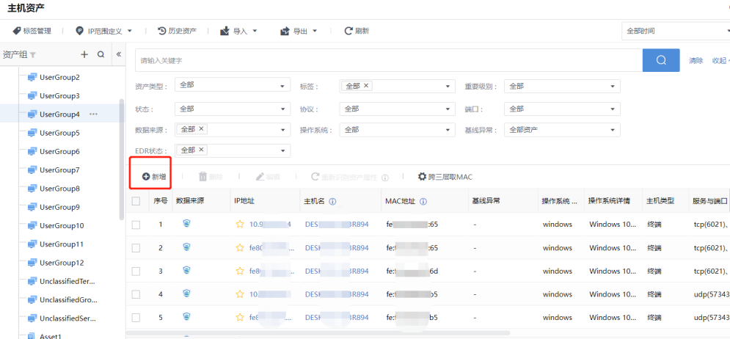
Task: Click the search icon in asset group header
Action: click(101, 54)
